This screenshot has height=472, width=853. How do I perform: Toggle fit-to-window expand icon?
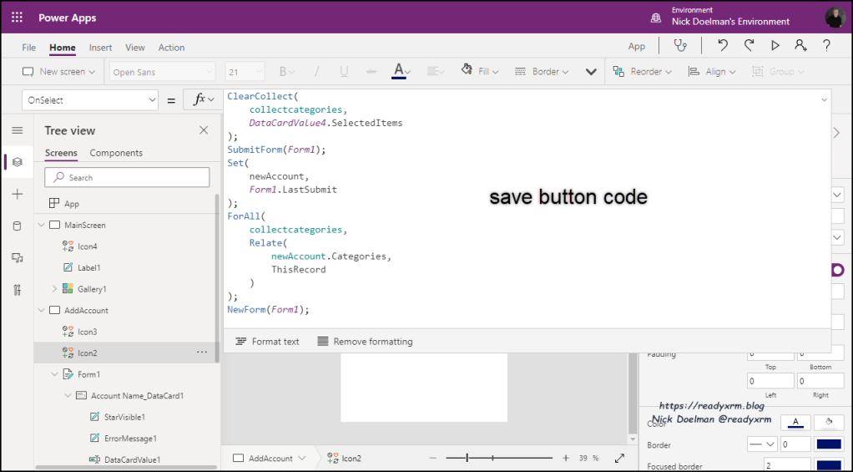pyautogui.click(x=619, y=458)
